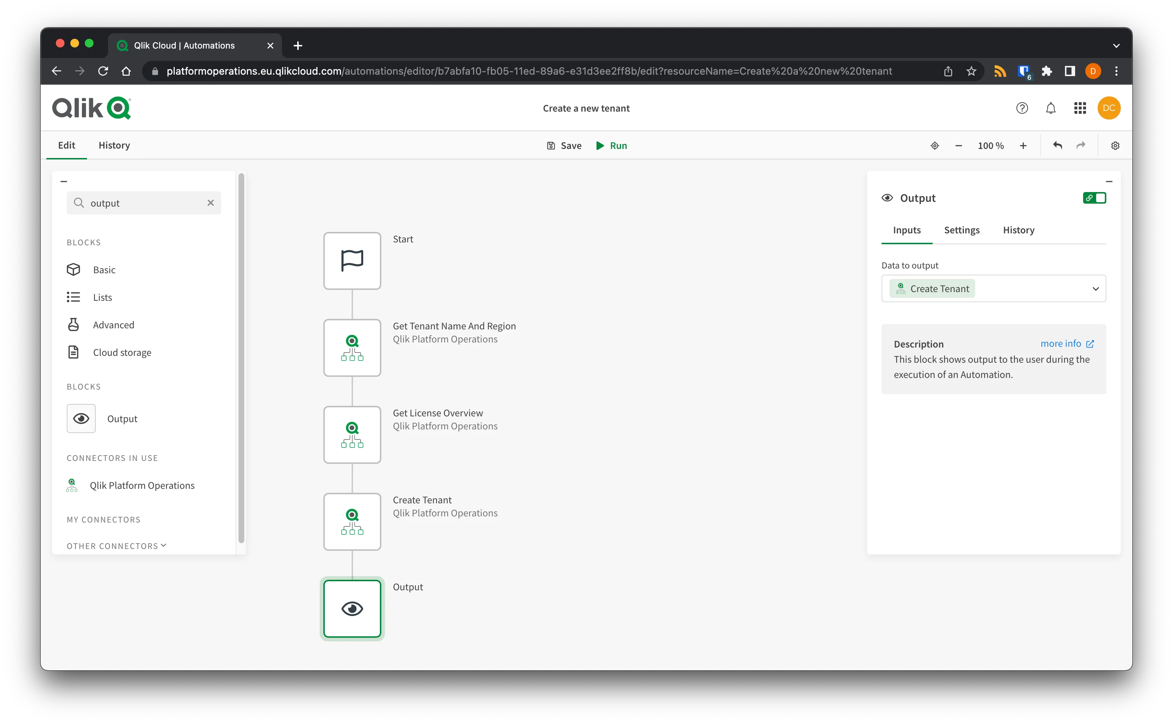Viewport: 1173px width, 724px height.
Task: Click the search input field in sidebar
Action: tap(142, 202)
